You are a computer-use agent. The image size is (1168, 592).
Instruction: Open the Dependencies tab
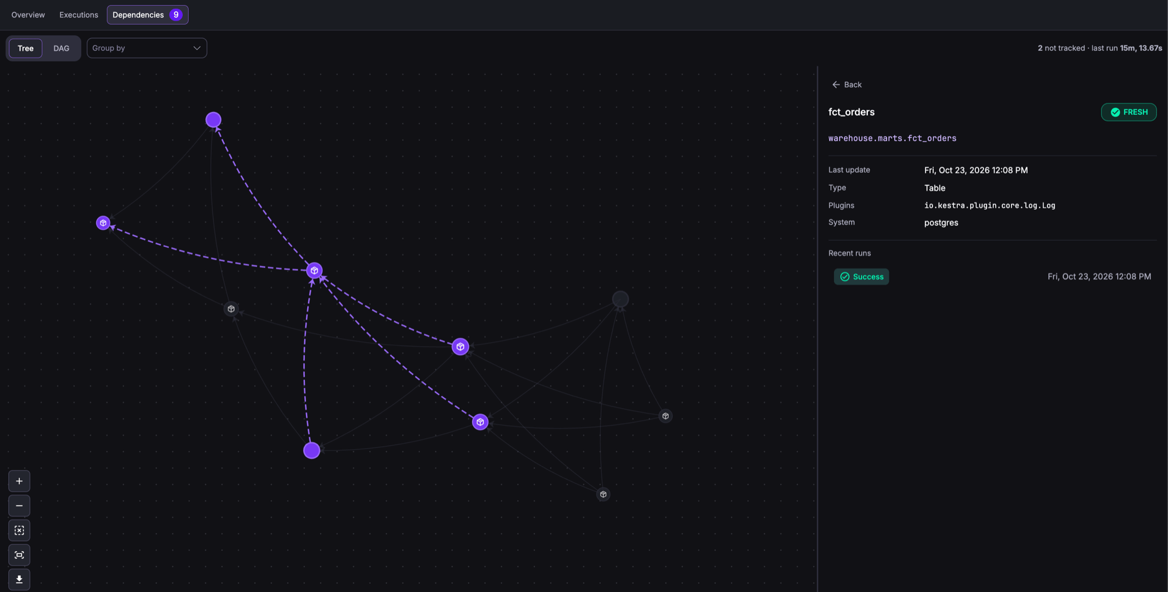(147, 15)
